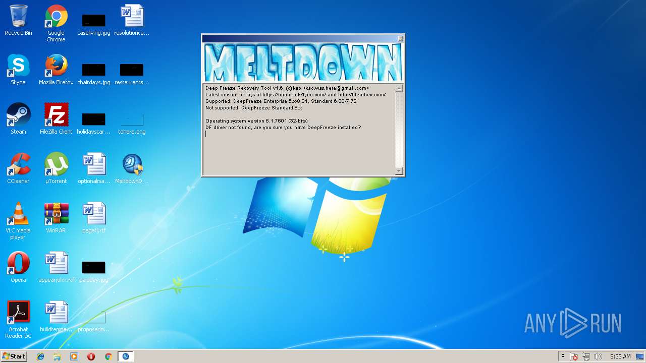Select restaurants... file icon
Viewport: 646px width, 363px height.
132,73
